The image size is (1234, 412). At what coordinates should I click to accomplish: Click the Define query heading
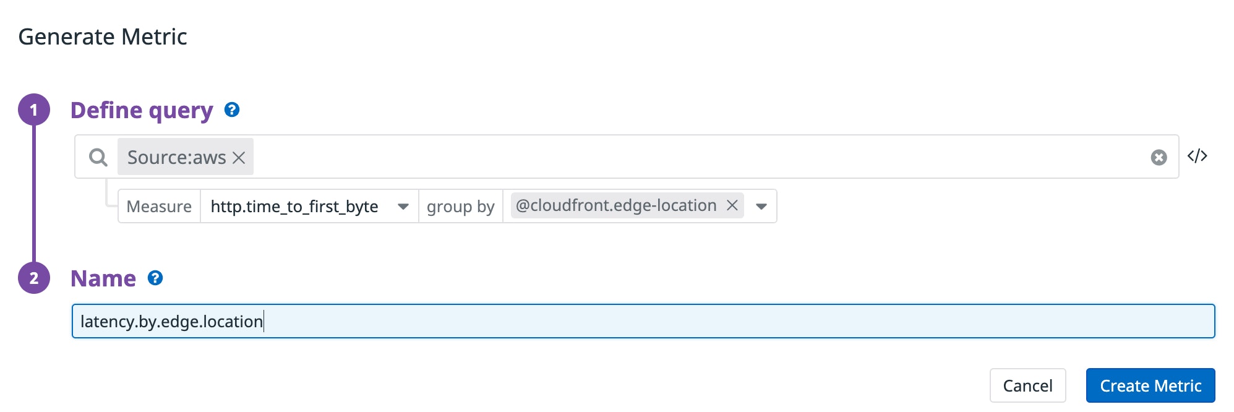coord(142,110)
